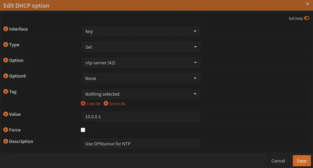
Task: Show help for the Option field
Action: [x=6, y=61]
